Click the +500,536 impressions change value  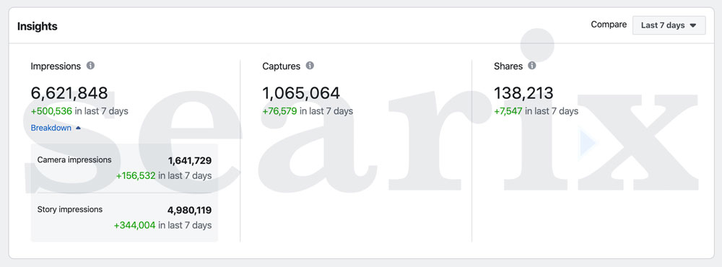[x=51, y=111]
